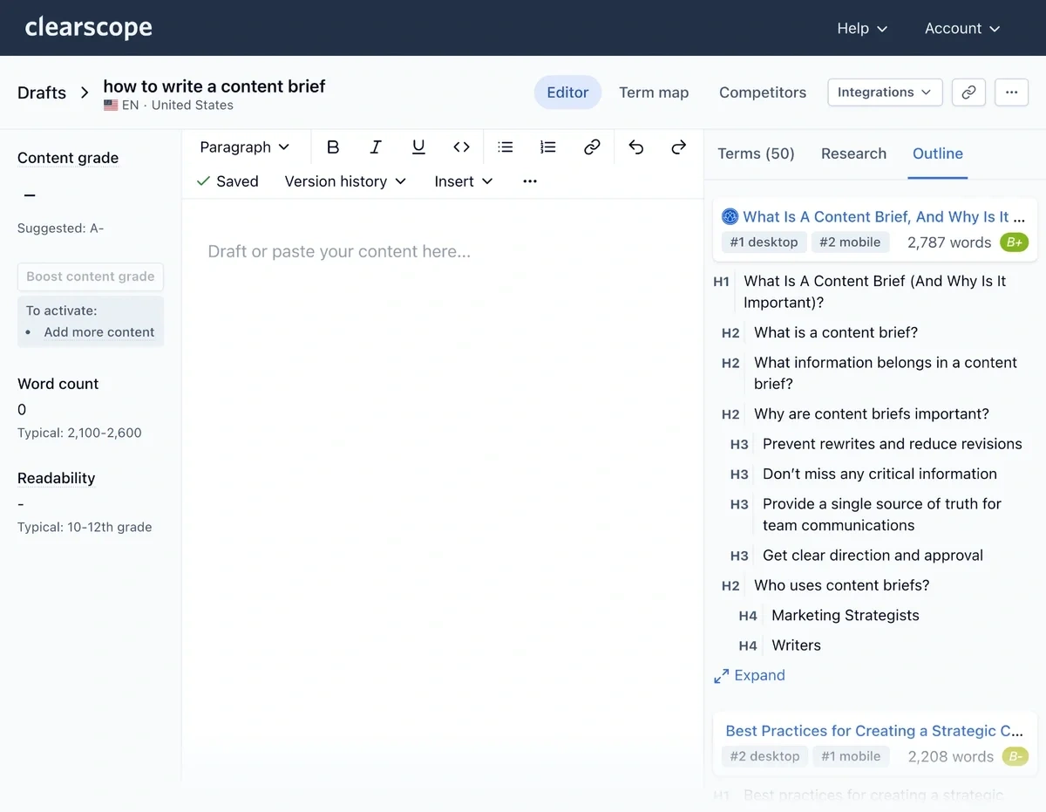Screen dimensions: 1046x812
Task: Click the site favicon beside What Is A Content Brief
Action: click(730, 217)
